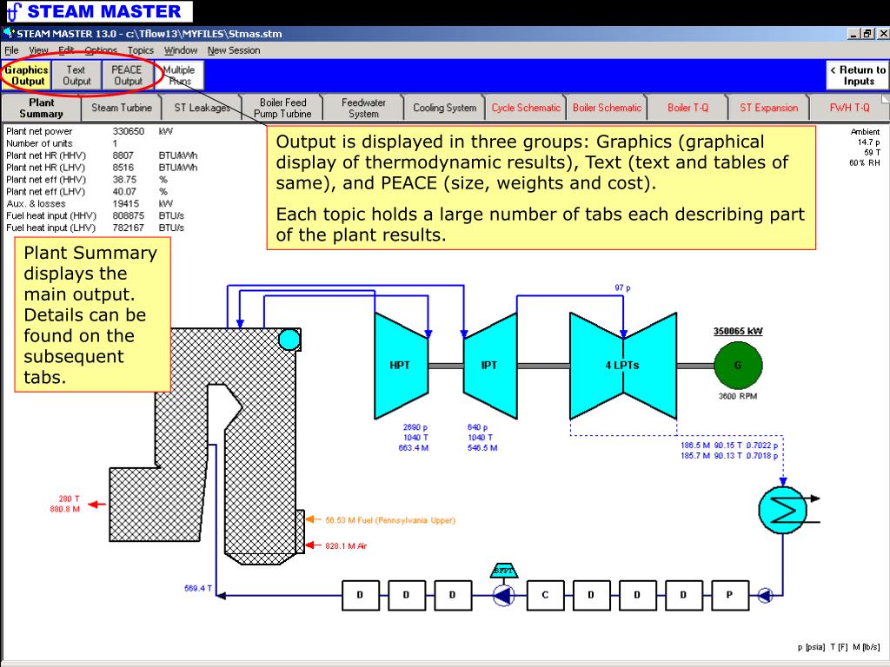Open the ST Leakages tab
Viewport: 890px width, 667px height.
pyautogui.click(x=202, y=107)
